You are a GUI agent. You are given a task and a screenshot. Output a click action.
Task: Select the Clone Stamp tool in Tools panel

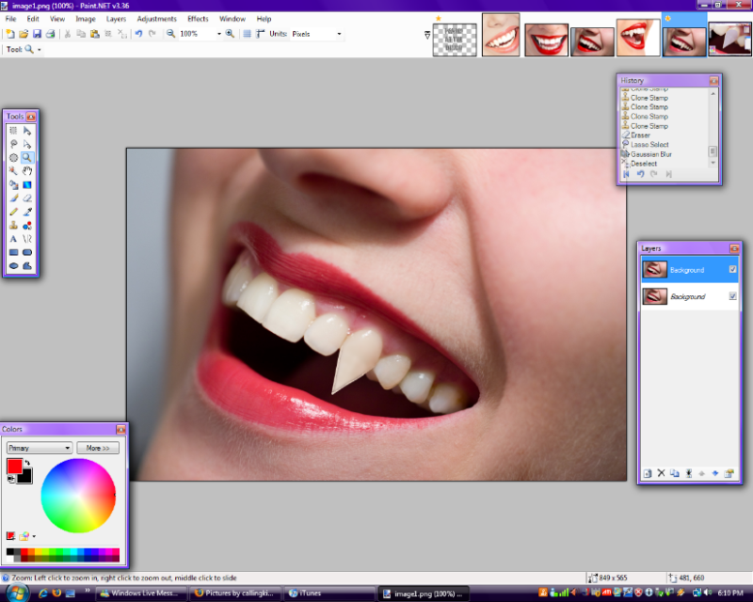(13, 225)
